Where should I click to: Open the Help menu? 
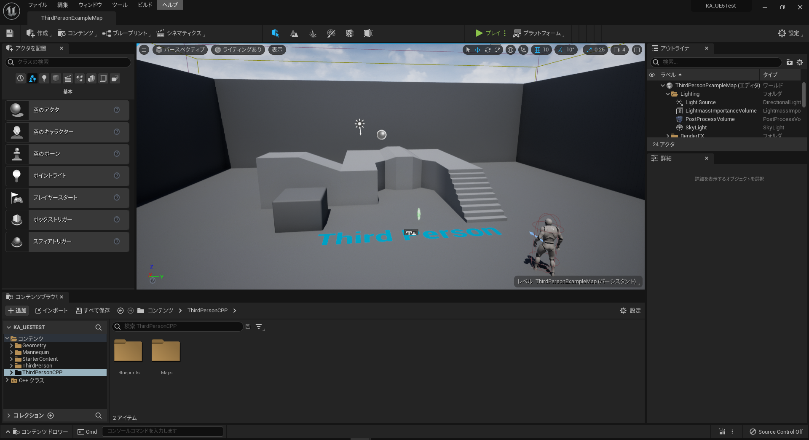click(170, 5)
